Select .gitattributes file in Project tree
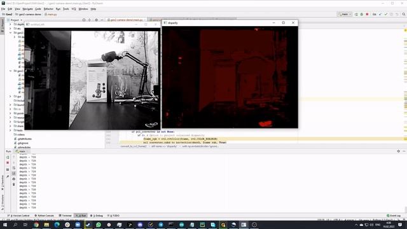The image size is (407, 229). point(23,139)
